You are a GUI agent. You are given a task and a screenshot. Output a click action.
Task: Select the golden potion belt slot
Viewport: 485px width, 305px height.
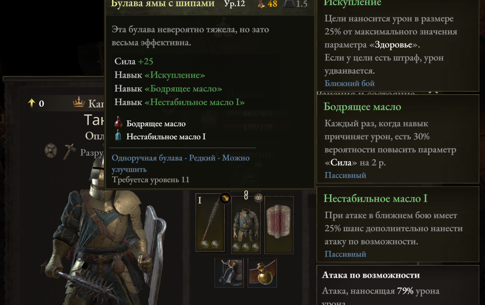click(262, 272)
